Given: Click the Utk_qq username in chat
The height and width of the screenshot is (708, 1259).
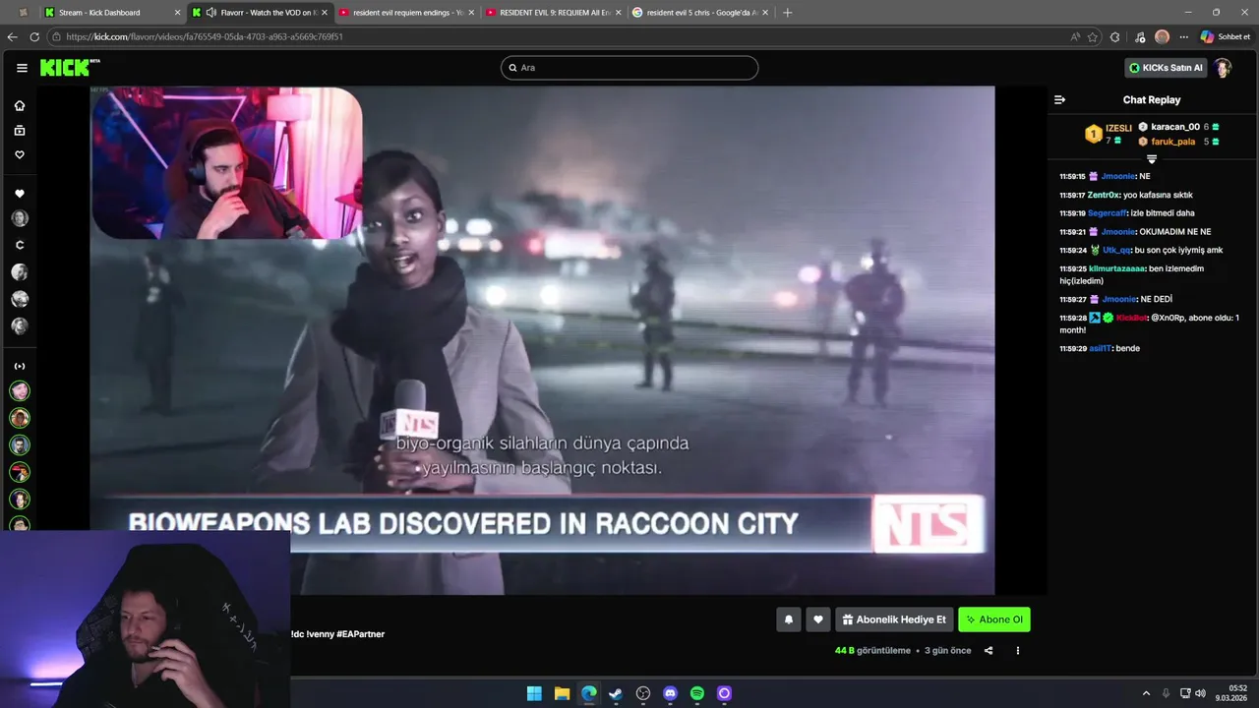Looking at the screenshot, I should (x=1116, y=250).
